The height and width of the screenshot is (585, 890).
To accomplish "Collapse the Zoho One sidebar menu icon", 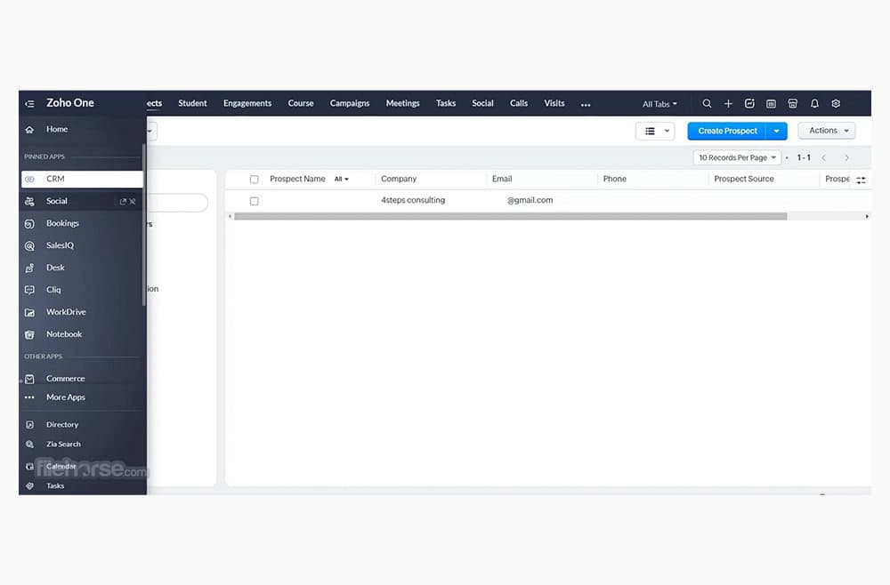I will click(29, 104).
